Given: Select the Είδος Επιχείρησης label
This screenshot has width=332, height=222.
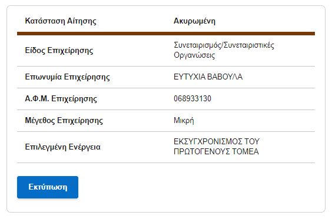Looking at the screenshot, I should (x=59, y=51).
